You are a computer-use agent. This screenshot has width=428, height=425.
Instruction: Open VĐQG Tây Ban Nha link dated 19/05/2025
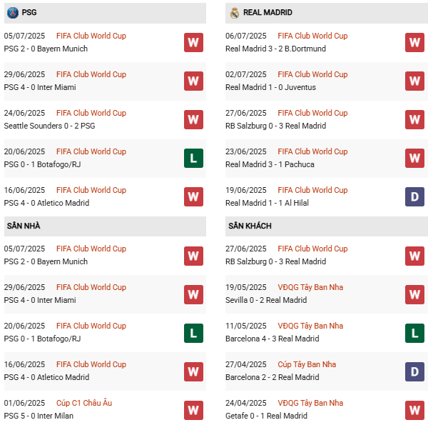coord(310,287)
